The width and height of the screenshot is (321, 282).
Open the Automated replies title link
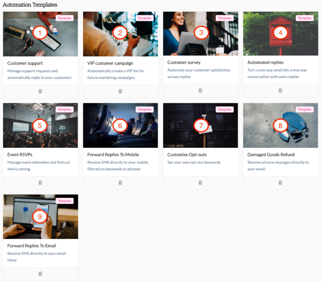[265, 63]
